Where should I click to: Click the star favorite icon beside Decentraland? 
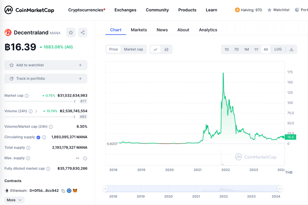pyautogui.click(x=71, y=33)
